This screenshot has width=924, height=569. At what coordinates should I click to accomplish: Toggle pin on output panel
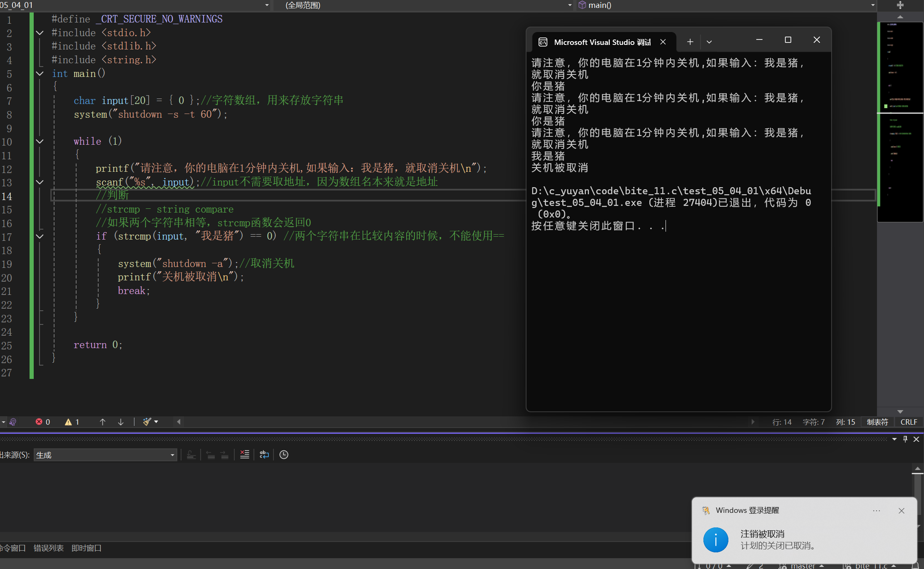[905, 439]
